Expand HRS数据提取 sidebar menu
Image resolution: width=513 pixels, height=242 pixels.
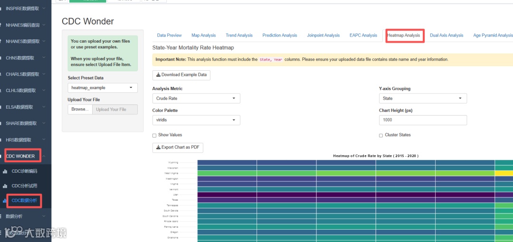[x=26, y=140]
